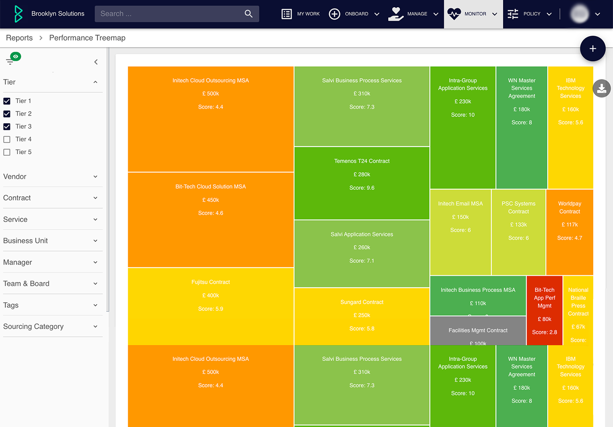Viewport: 613px width, 427px height.
Task: Click the Reports breadcrumb link
Action: tap(19, 38)
